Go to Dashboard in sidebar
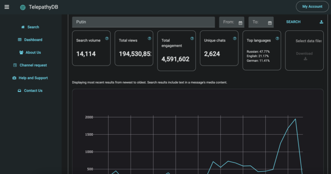This screenshot has width=331, height=174. [x=30, y=40]
